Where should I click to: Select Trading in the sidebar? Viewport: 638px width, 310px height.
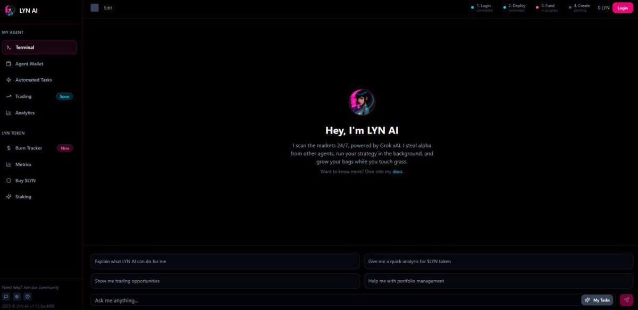point(39,96)
